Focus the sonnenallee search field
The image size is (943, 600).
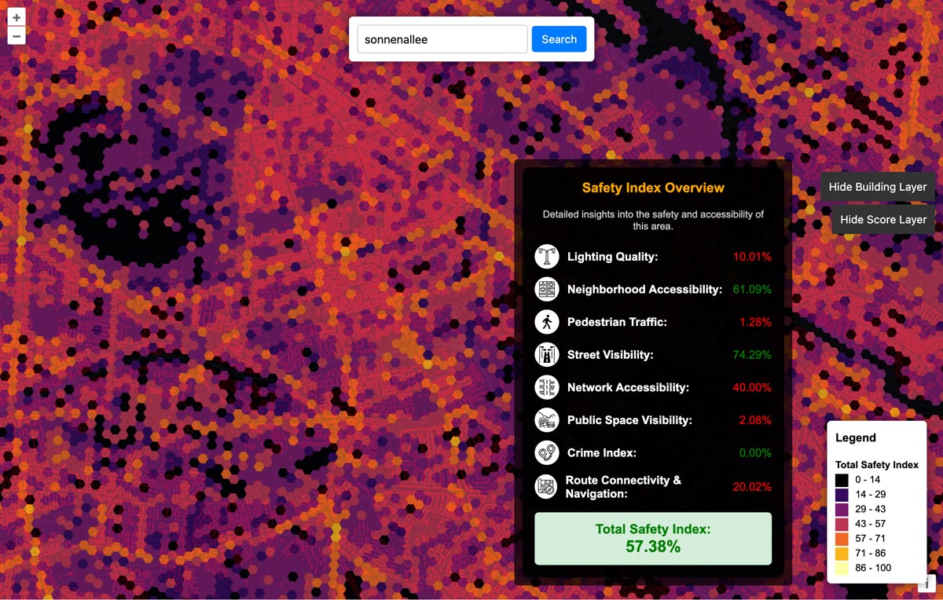442,39
